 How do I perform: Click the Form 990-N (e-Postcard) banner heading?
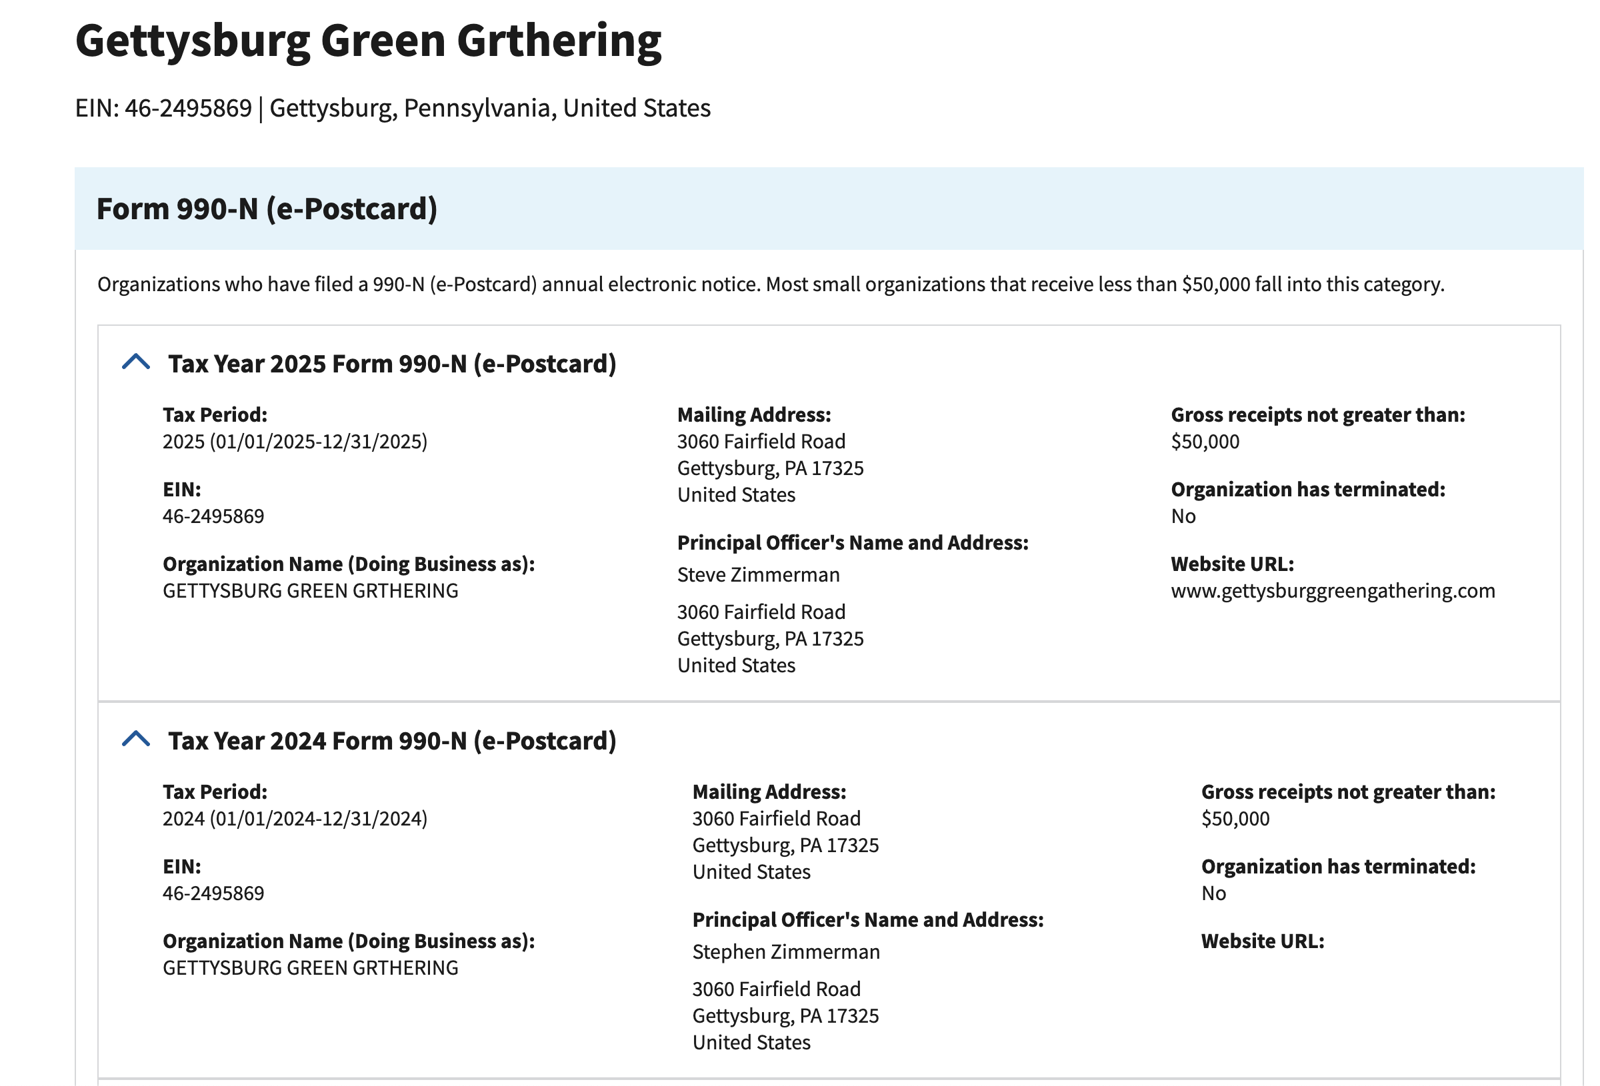pos(267,209)
